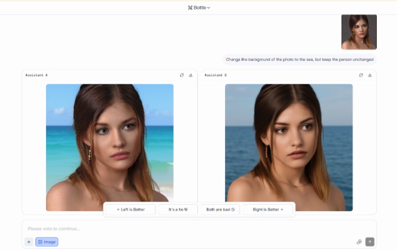Viewport: 397px width, 250px height.
Task: Click the crossed swords Battle icon
Action: coord(190,8)
